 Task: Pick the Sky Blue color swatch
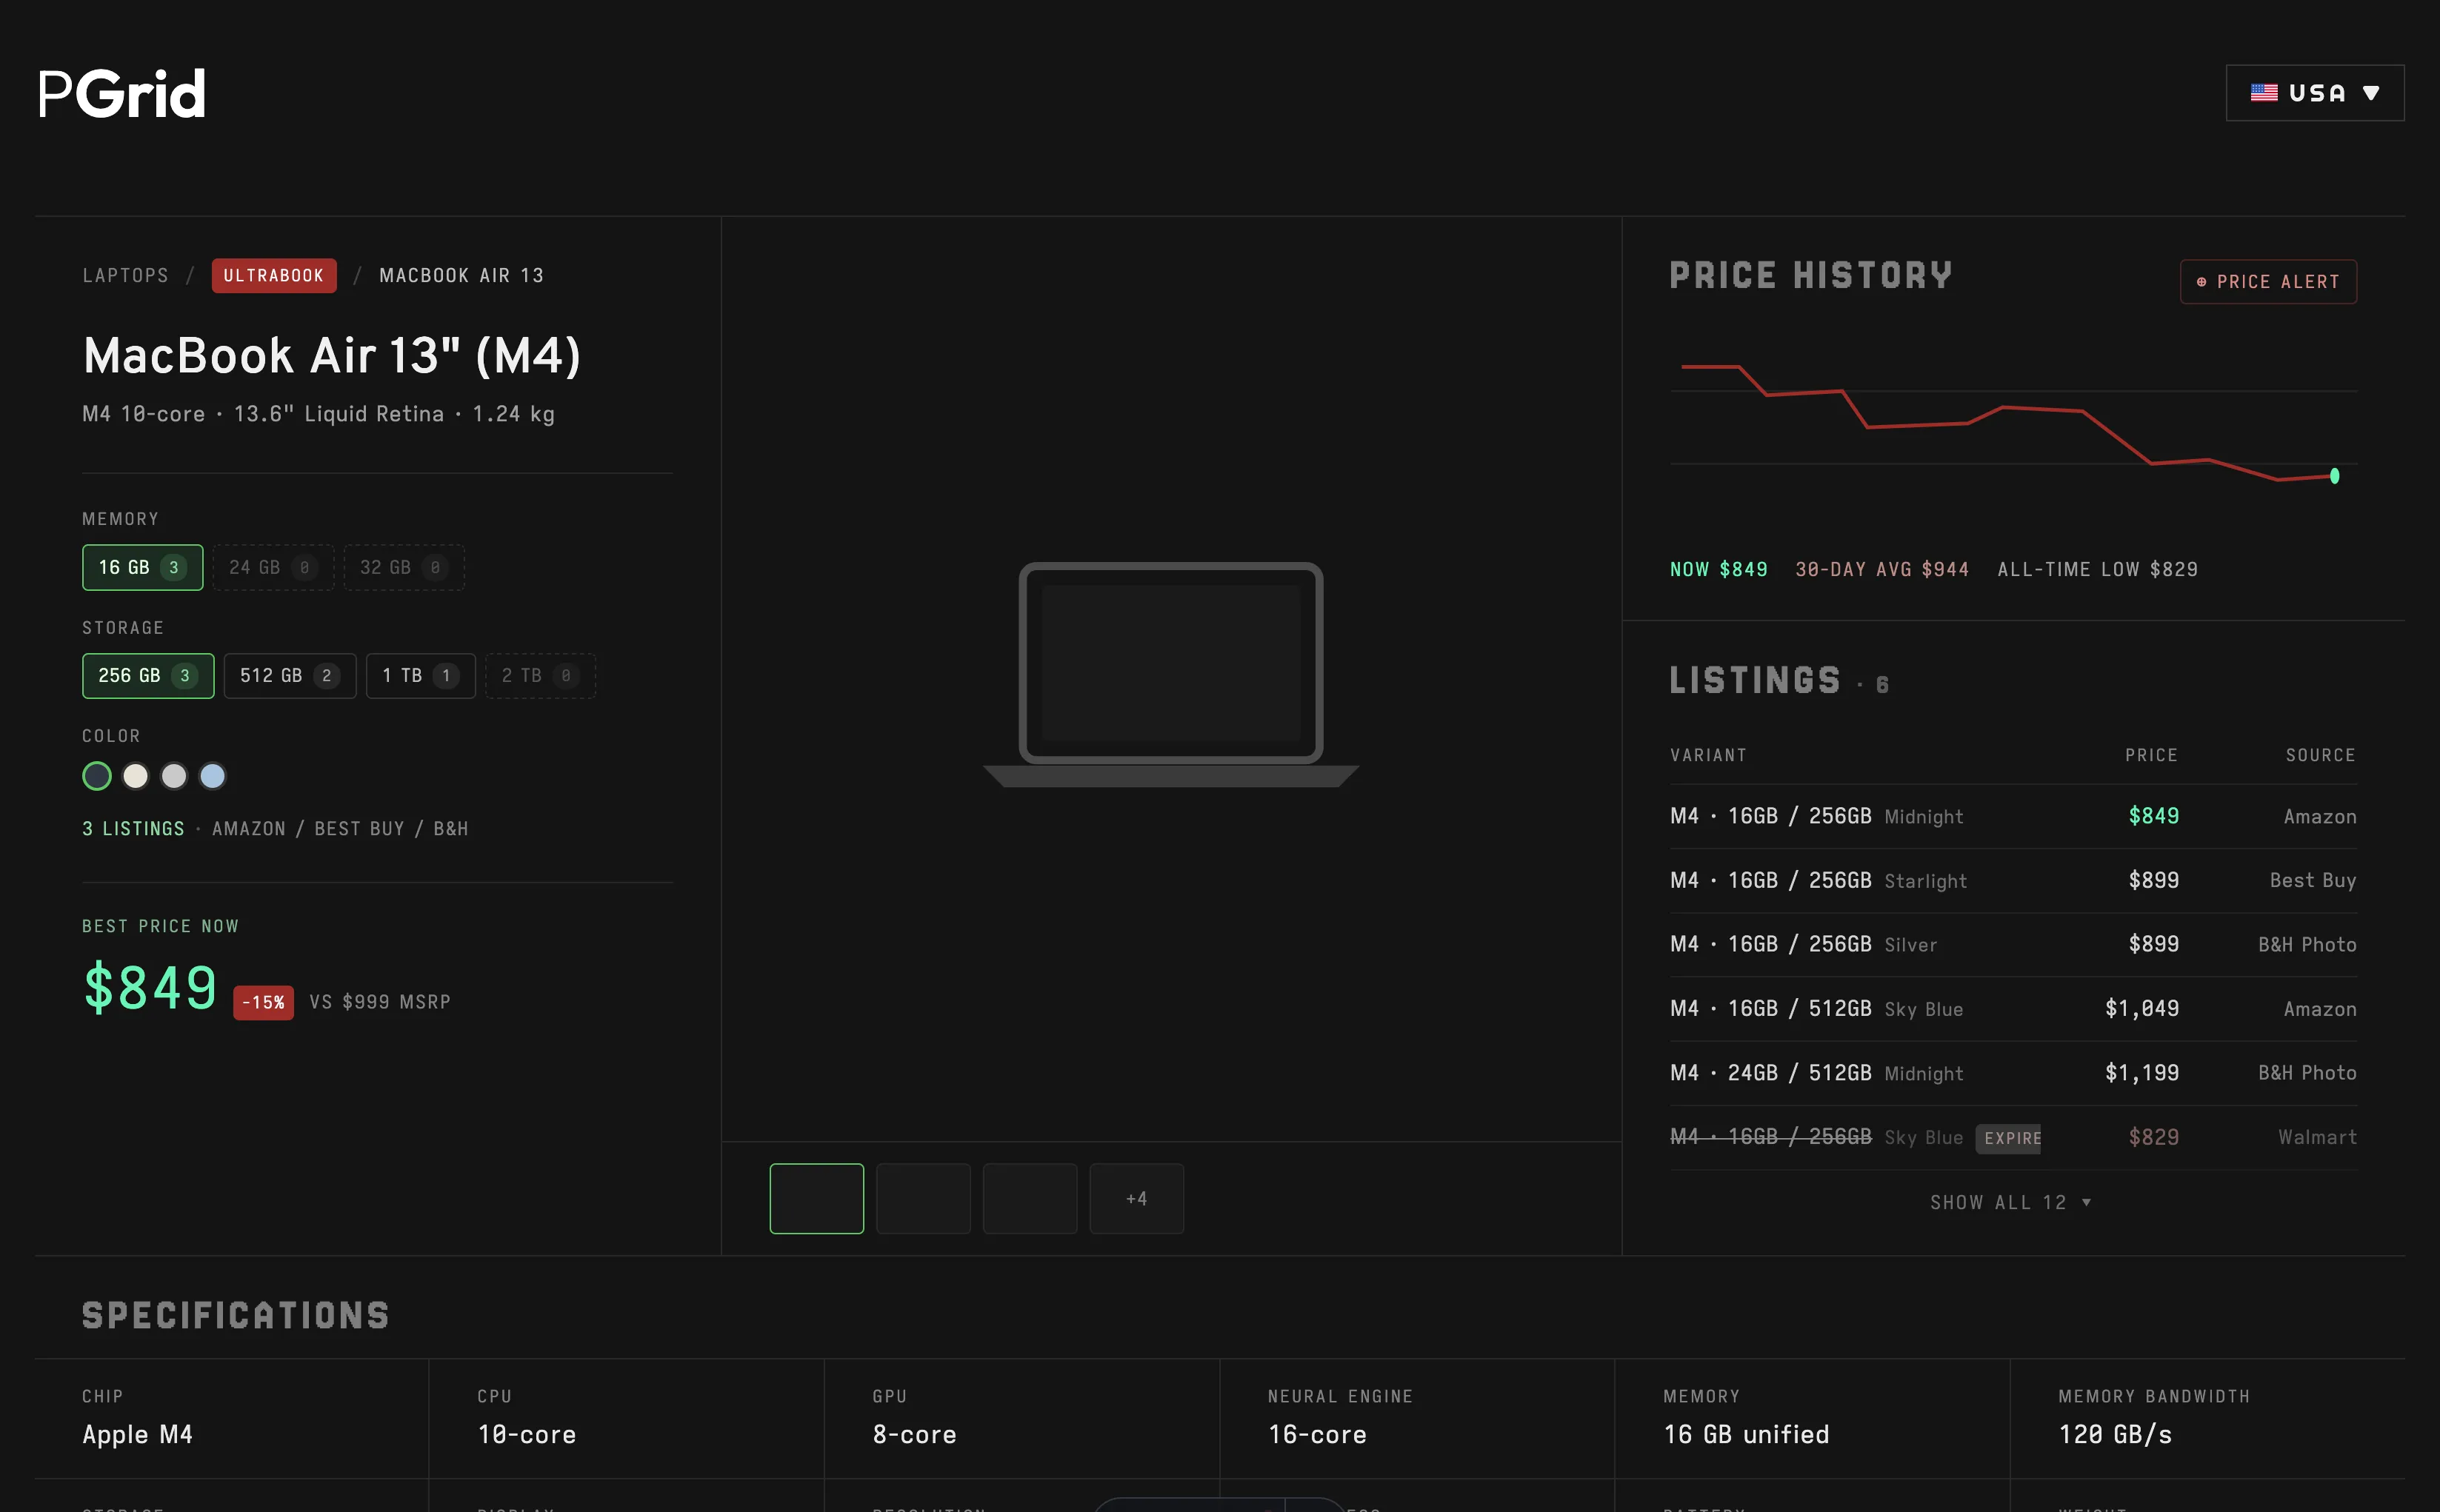click(x=212, y=776)
